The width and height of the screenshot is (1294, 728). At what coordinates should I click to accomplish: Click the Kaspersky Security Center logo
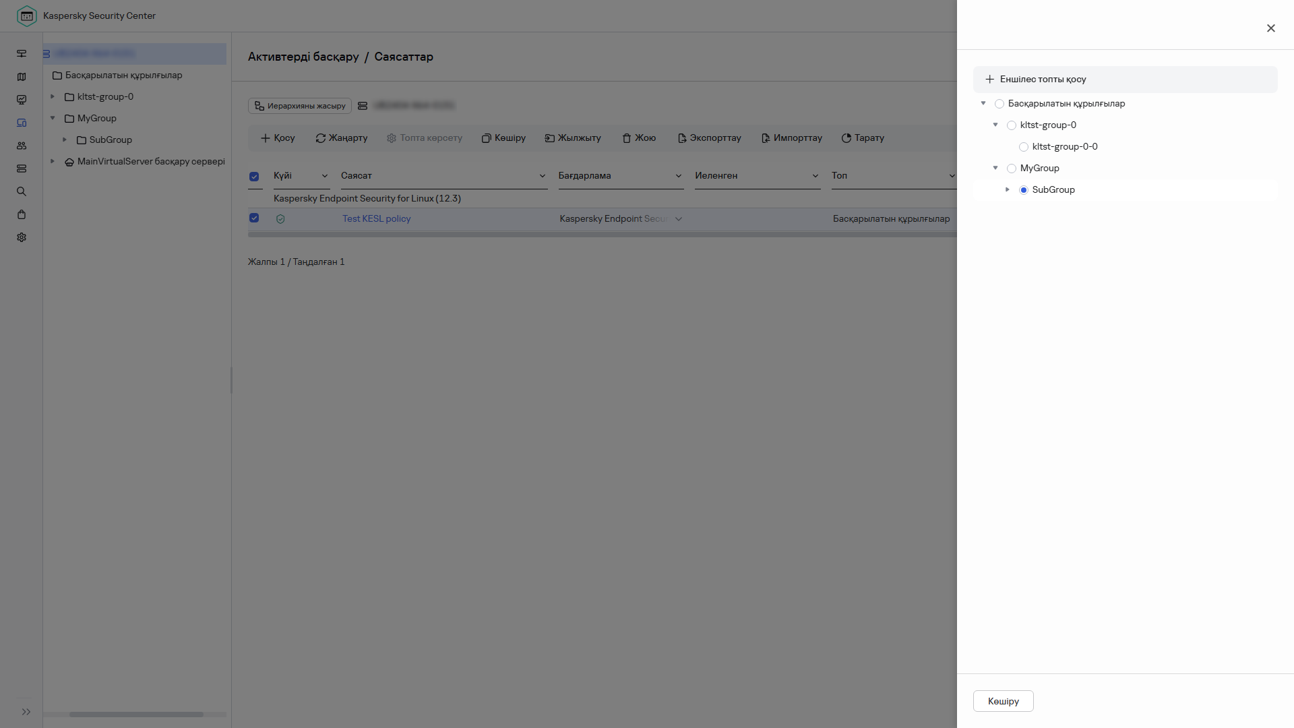pos(27,16)
